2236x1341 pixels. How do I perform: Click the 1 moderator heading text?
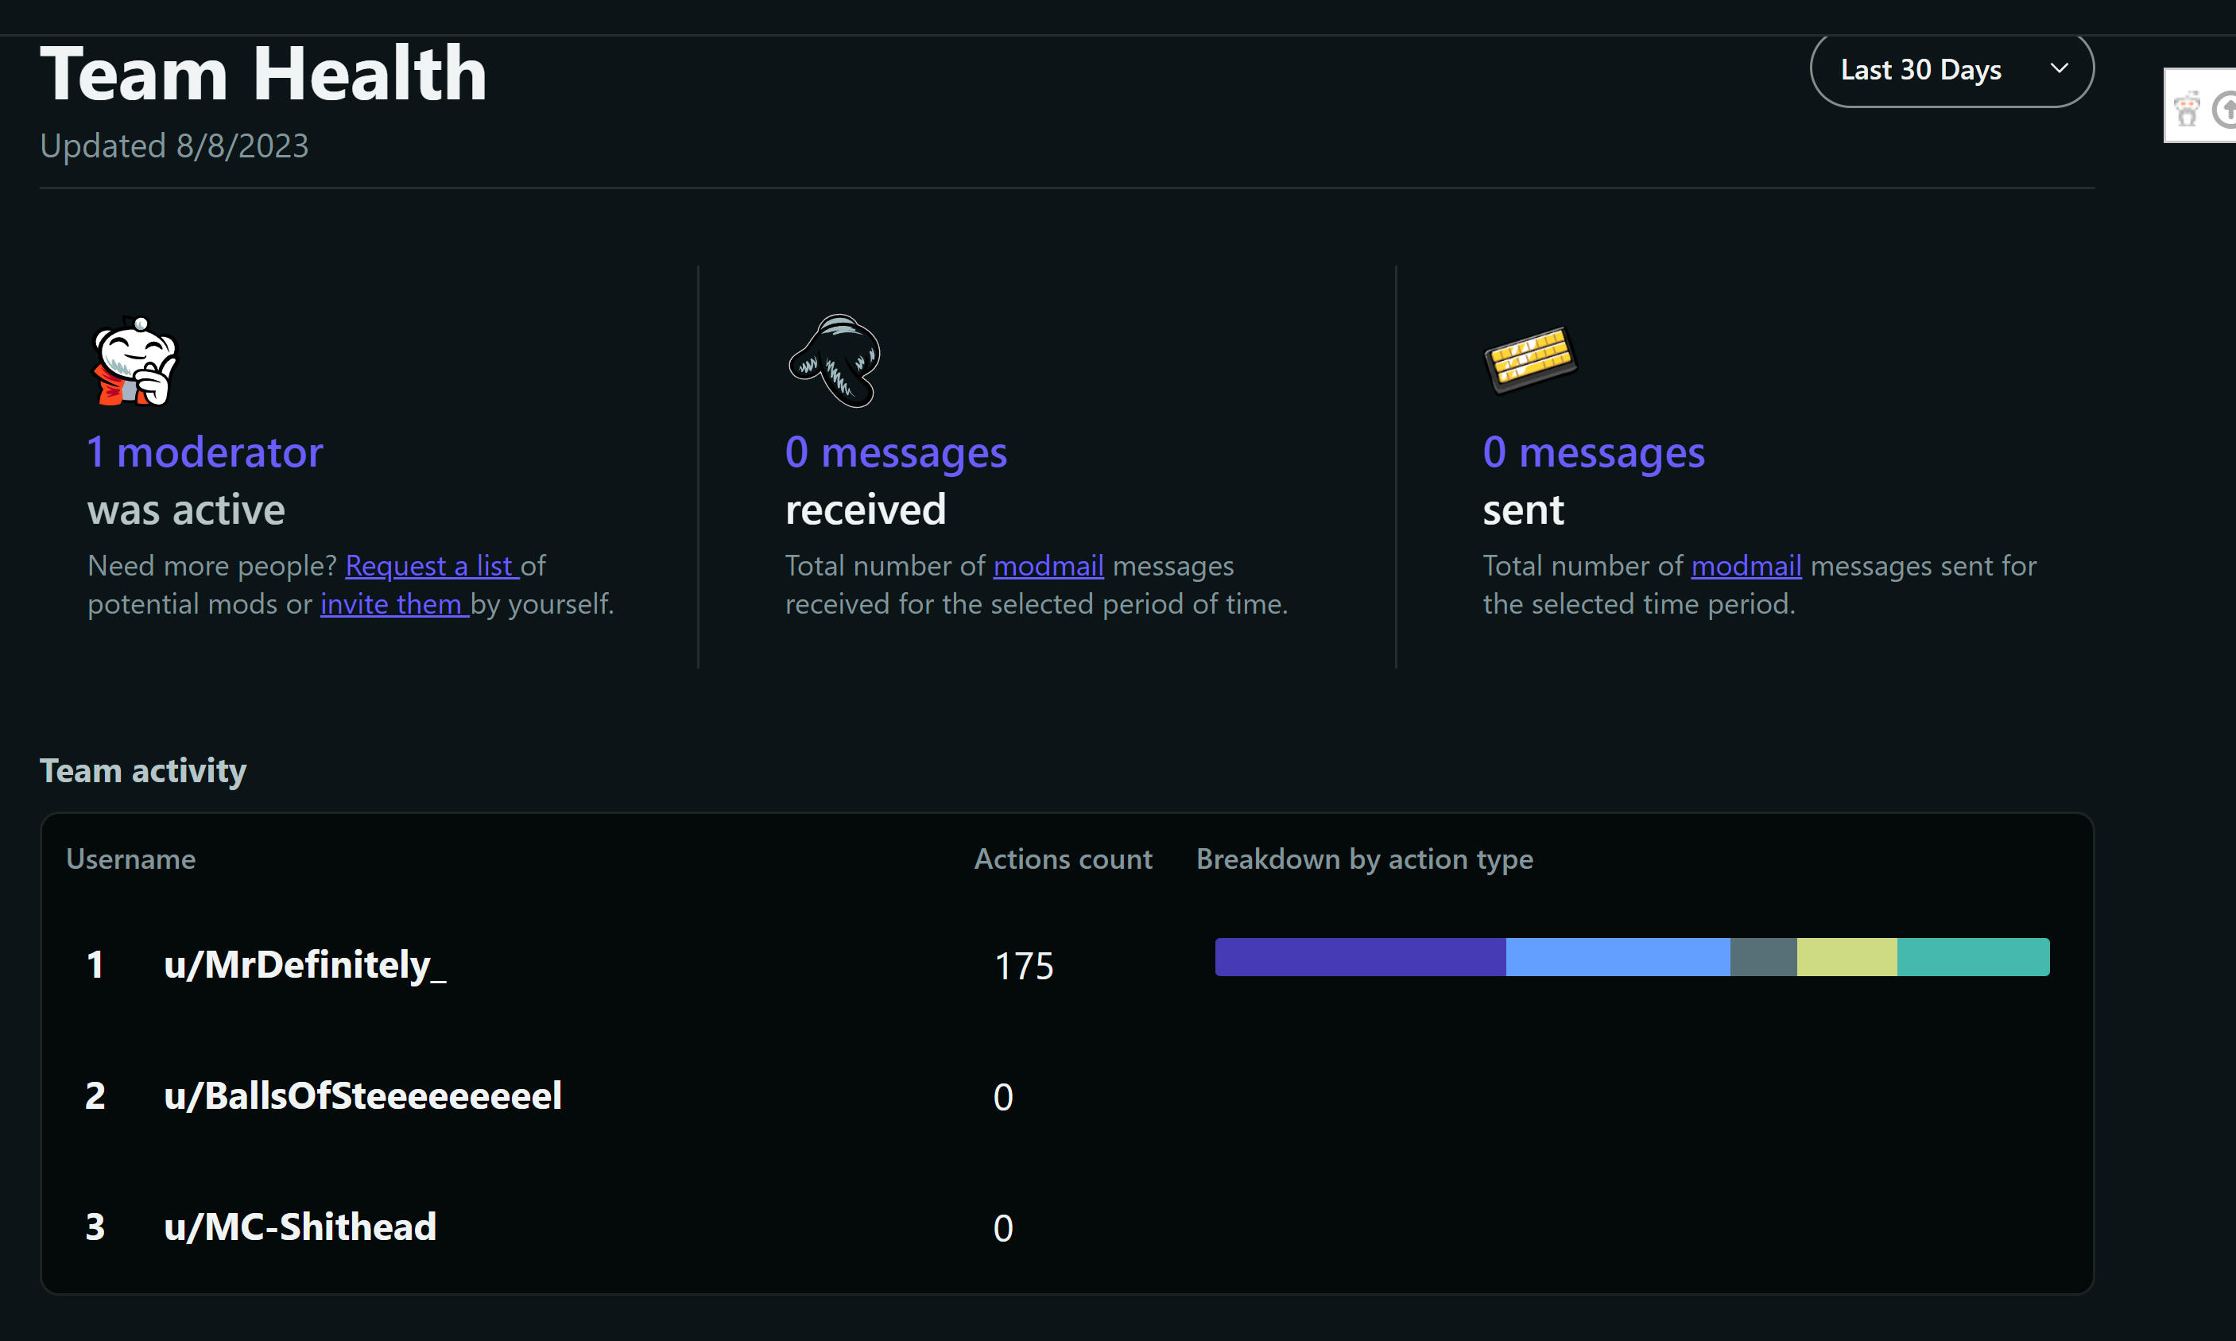click(x=205, y=452)
